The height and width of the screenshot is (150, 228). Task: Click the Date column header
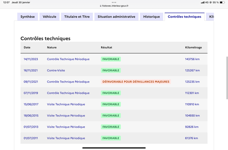(x=27, y=47)
